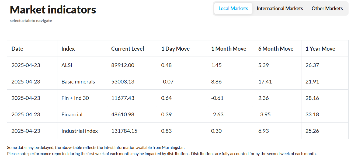
Task: Click the 6 month move -3.95
Action: [x=265, y=114]
